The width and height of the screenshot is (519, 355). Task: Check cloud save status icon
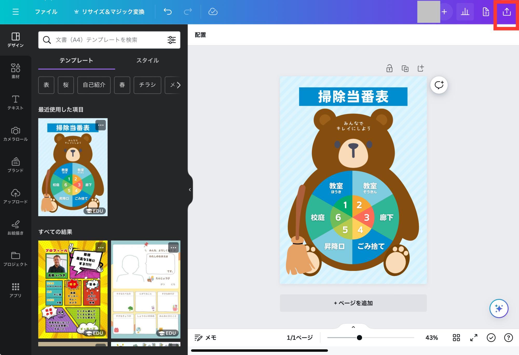click(213, 12)
